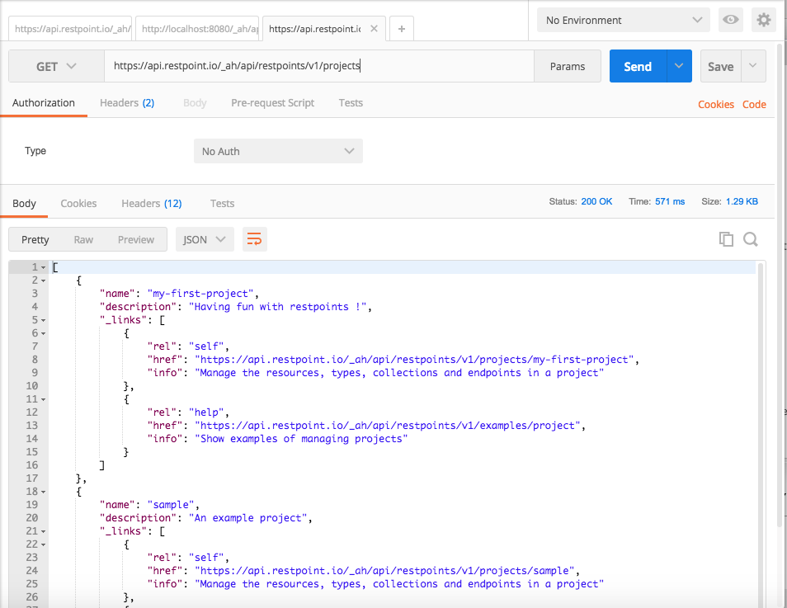Screen dimensions: 787x608
Task: Click the projects/sample href URL on line 24
Action: point(385,571)
